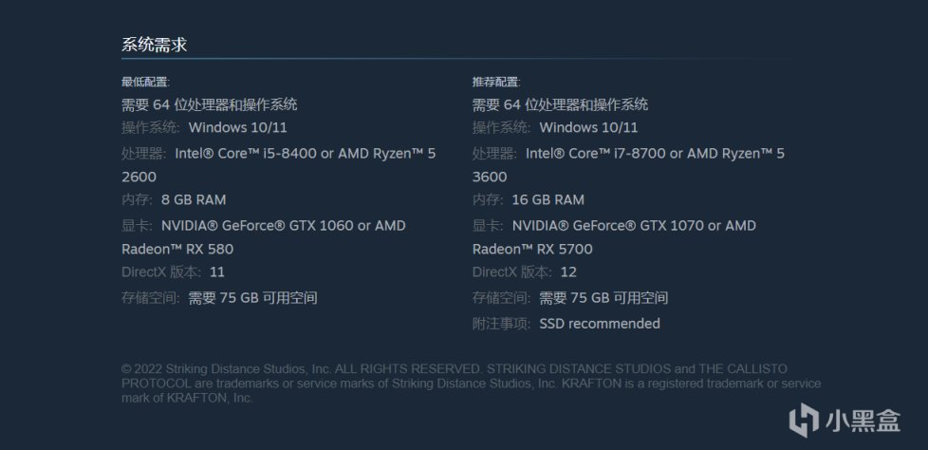Click the 16 GB RAM memory line
The height and width of the screenshot is (450, 928).
point(529,199)
